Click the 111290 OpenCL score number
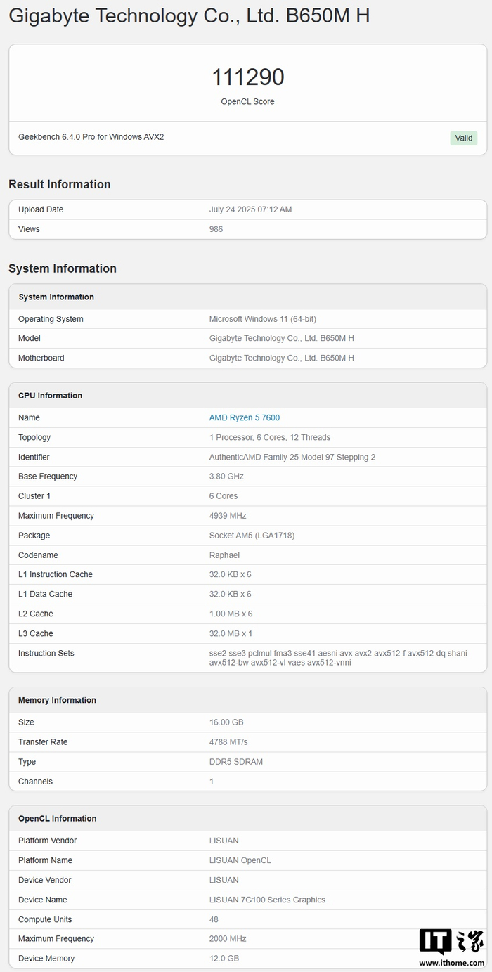492x972 pixels. [247, 77]
